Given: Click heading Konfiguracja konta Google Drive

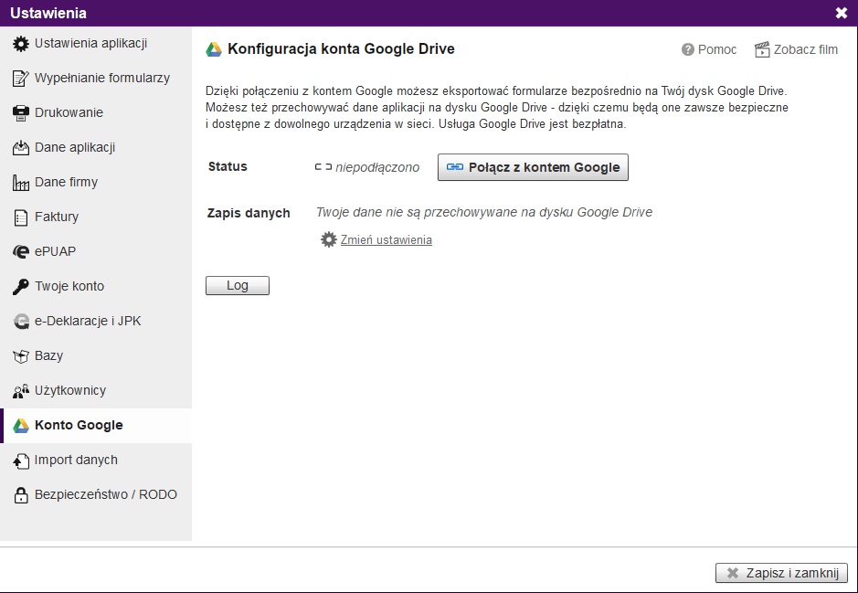Looking at the screenshot, I should pyautogui.click(x=341, y=49).
